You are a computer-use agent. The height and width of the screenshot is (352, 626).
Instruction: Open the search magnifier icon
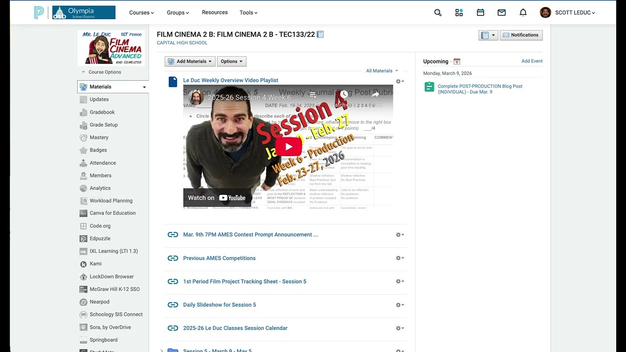438,13
